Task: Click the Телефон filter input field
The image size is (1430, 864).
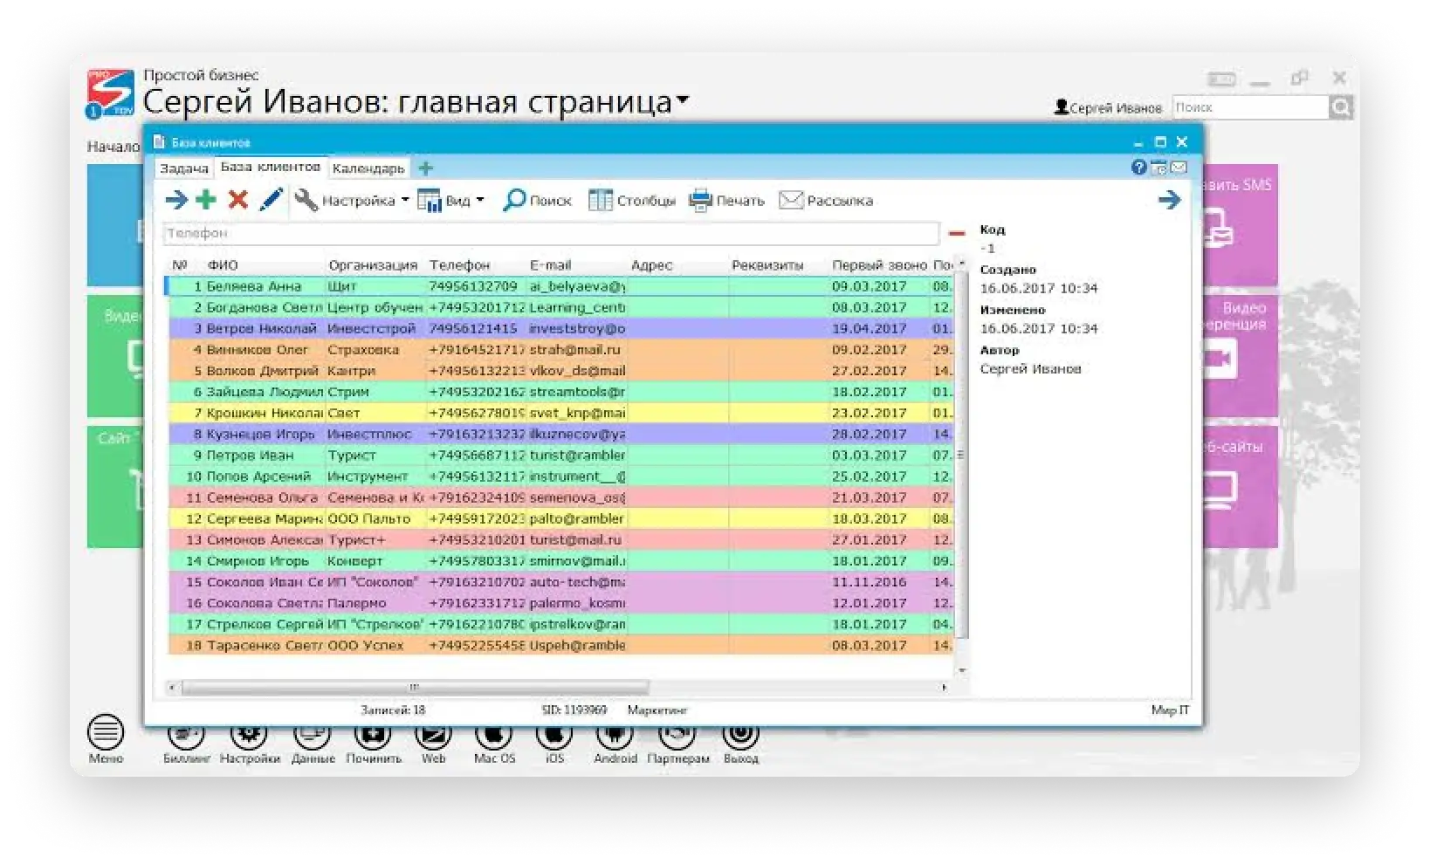Action: (x=551, y=233)
